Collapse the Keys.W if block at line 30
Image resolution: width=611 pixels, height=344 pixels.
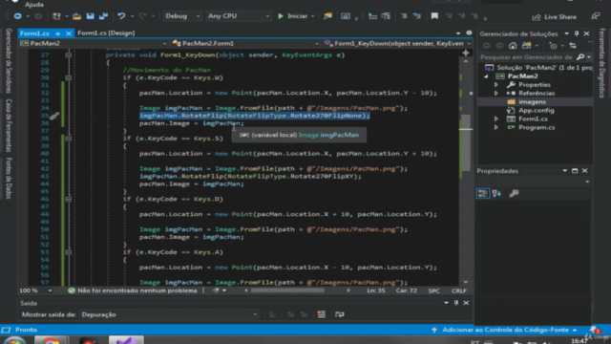point(68,78)
